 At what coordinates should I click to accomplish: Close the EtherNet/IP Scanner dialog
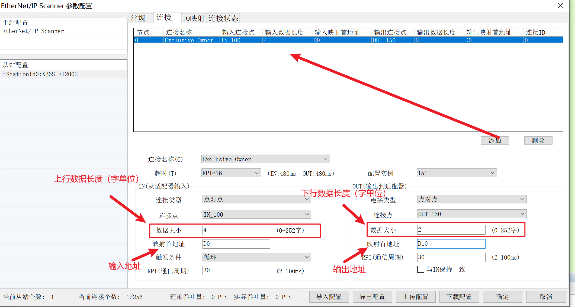click(560, 6)
